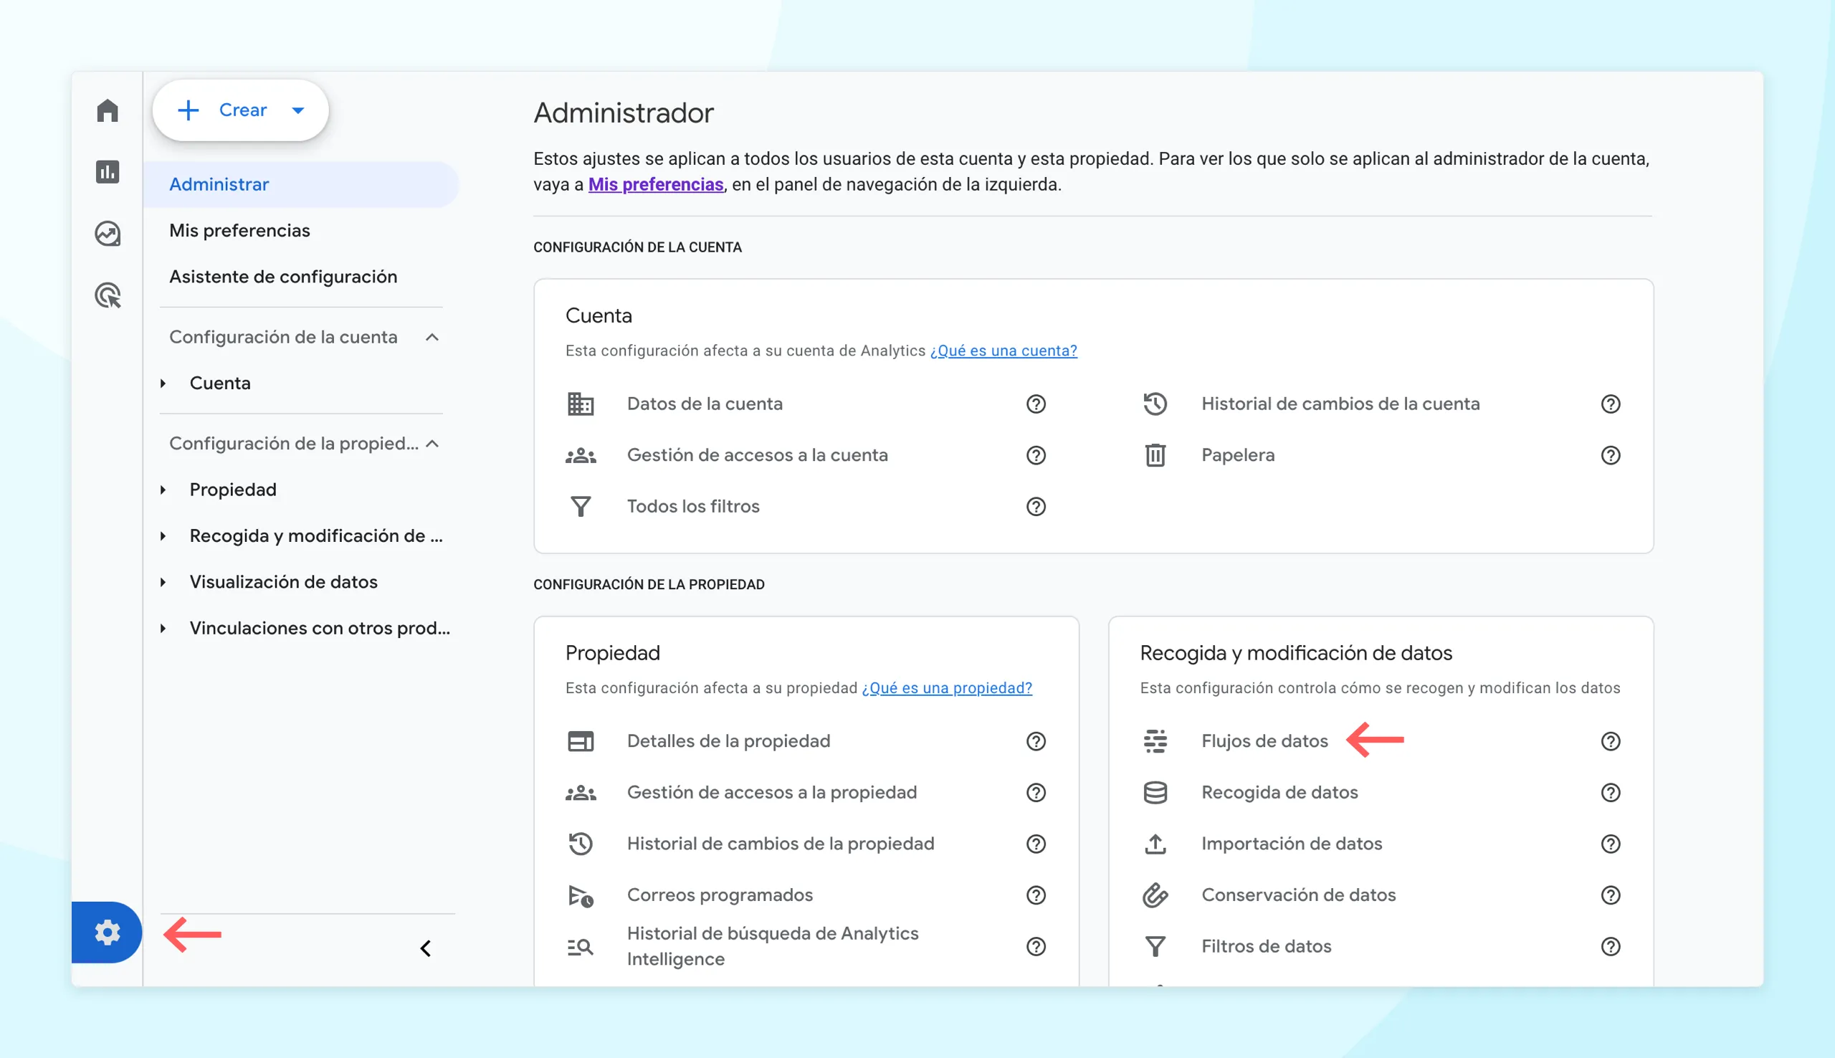
Task: Click the Papelera icon
Action: (1153, 454)
